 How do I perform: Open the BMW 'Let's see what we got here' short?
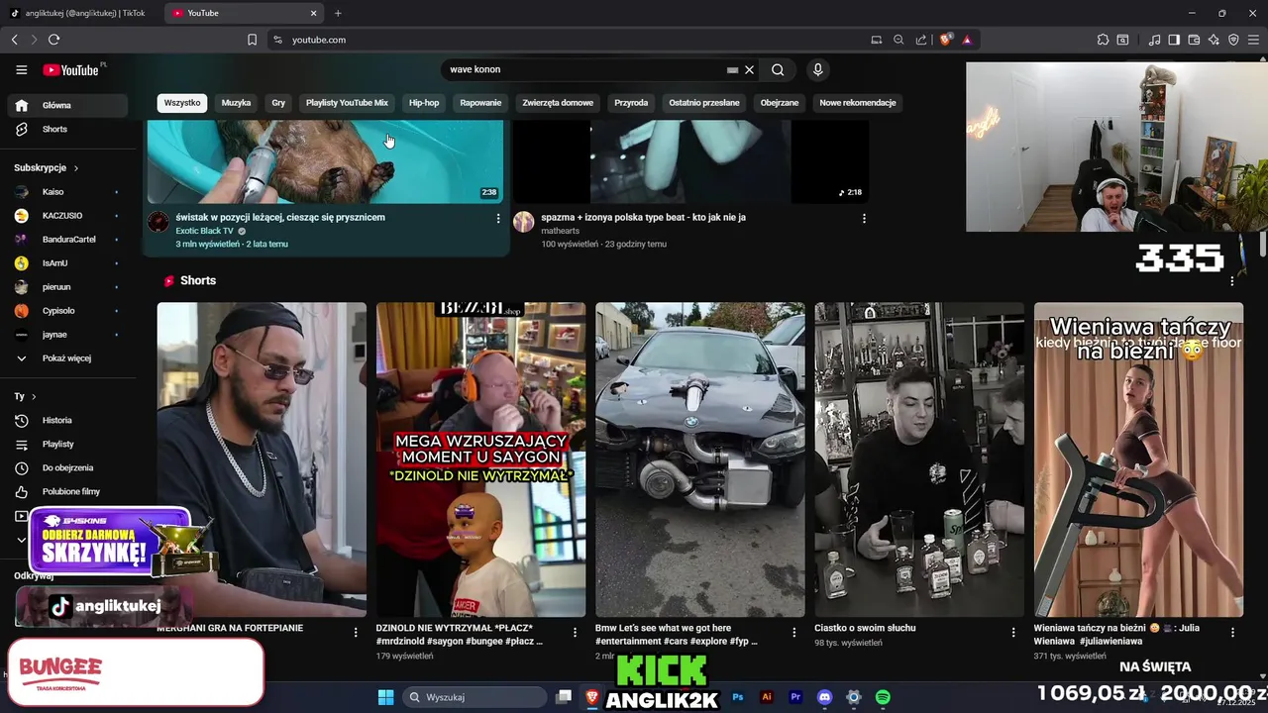pyautogui.click(x=700, y=459)
